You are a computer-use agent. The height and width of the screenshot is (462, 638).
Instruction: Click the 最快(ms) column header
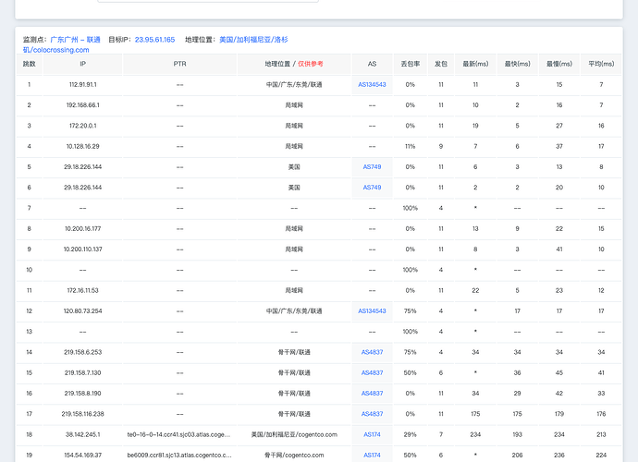pyautogui.click(x=517, y=64)
